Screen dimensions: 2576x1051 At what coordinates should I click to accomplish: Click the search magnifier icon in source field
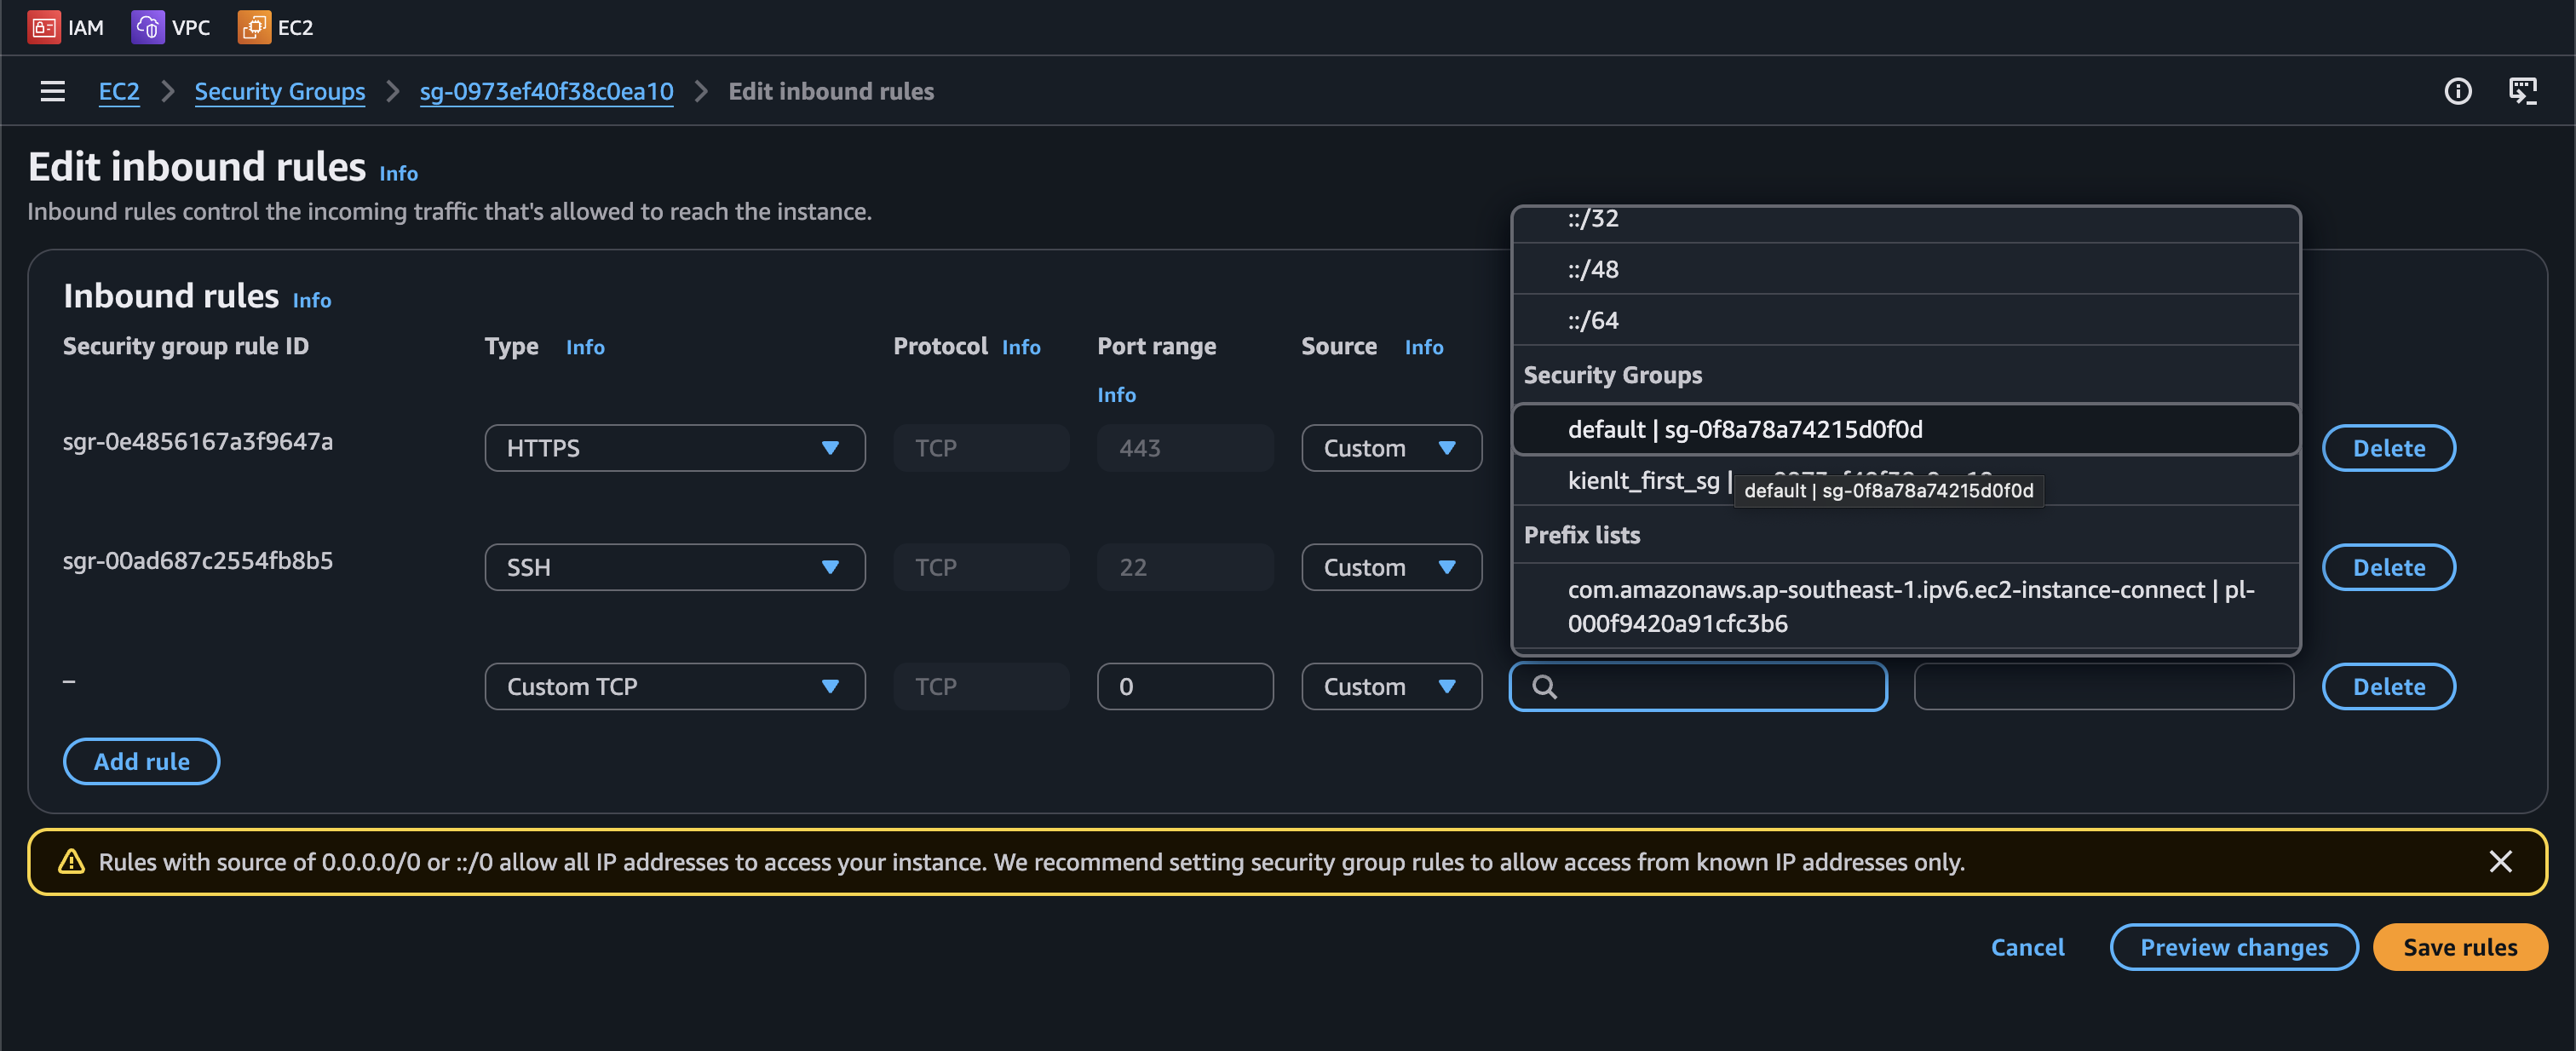click(x=1544, y=687)
